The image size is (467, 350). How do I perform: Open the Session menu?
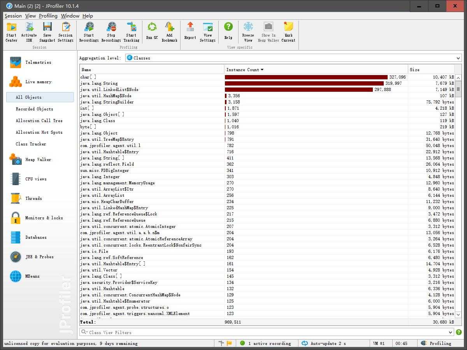point(13,16)
